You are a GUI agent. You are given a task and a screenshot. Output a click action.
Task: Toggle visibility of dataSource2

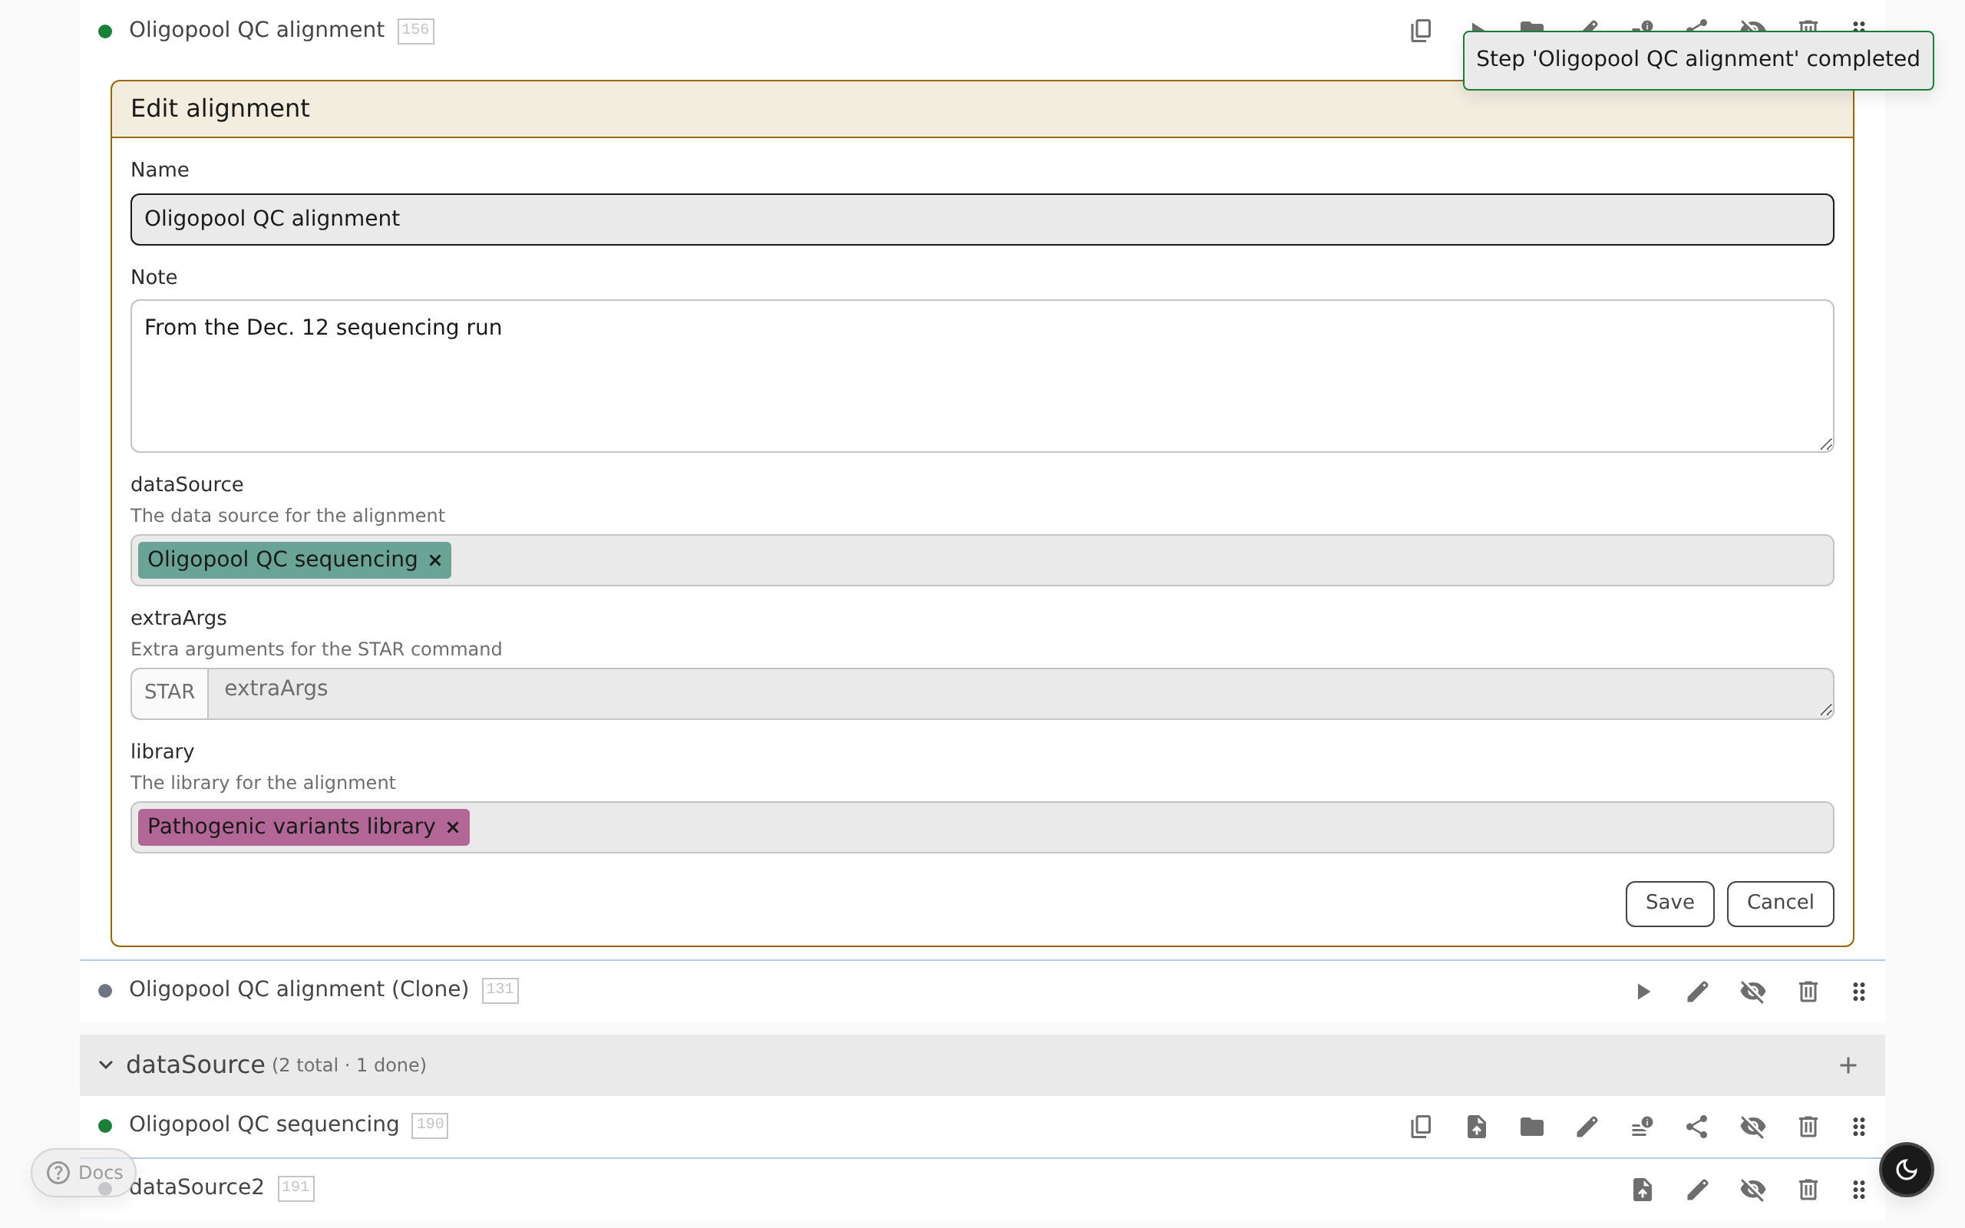(1753, 1189)
